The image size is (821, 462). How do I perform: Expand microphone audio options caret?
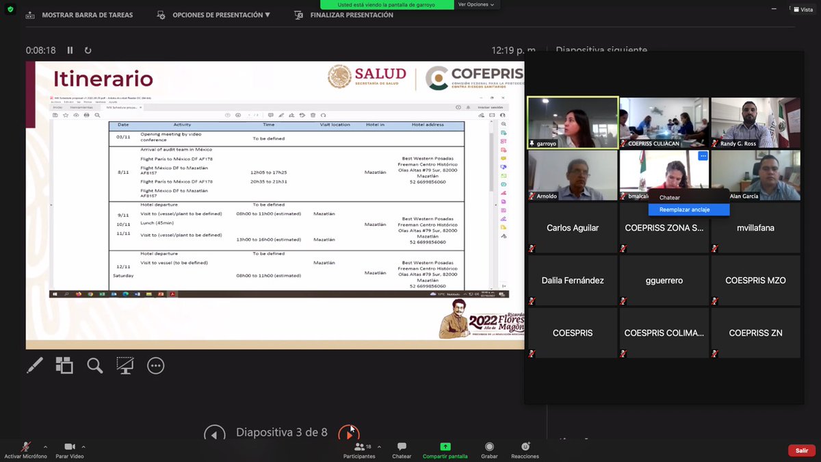46,446
